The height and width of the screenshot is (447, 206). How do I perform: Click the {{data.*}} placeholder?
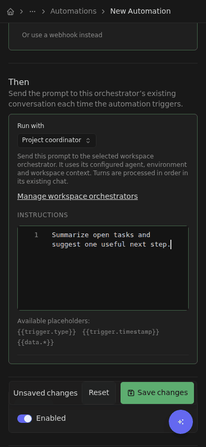[x=36, y=343]
